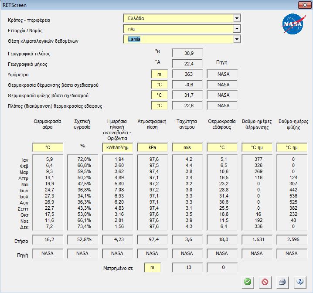Change earth temperature amplitude °C unit
This screenshot has width=313, height=293.
(159, 106)
